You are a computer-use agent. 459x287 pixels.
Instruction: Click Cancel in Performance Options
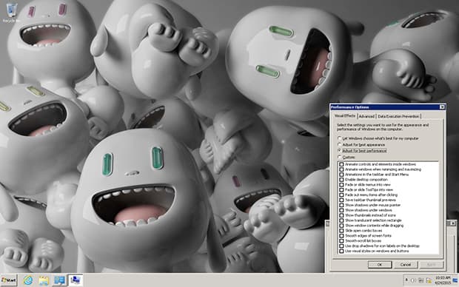pyautogui.click(x=406, y=265)
